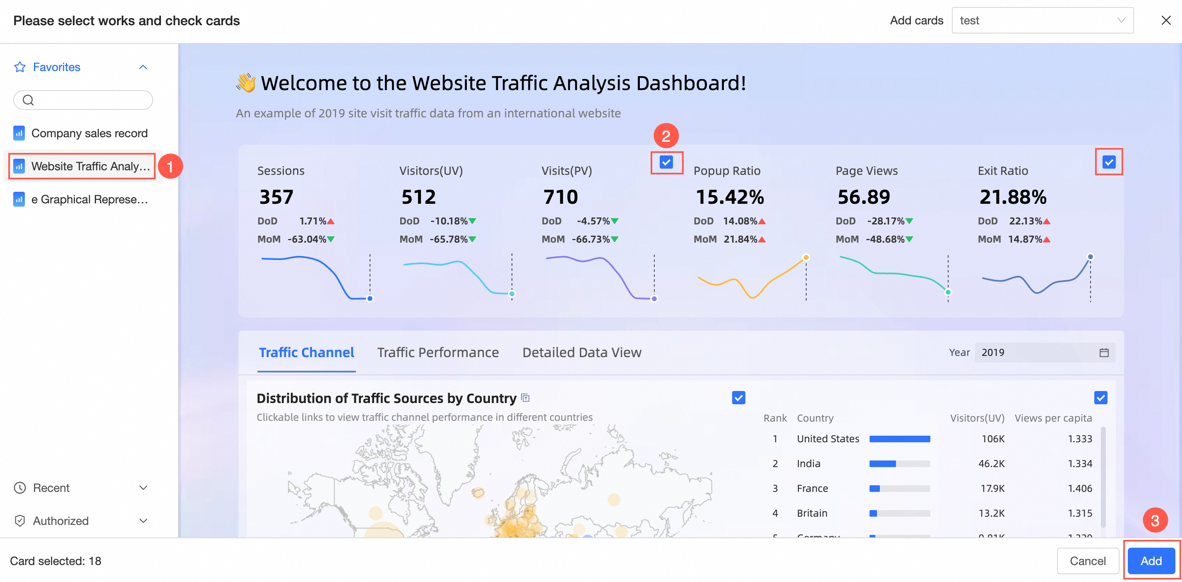Screen dimensions: 1182x582
Task: Click the country ranking table scrollbar
Action: (x=1103, y=477)
